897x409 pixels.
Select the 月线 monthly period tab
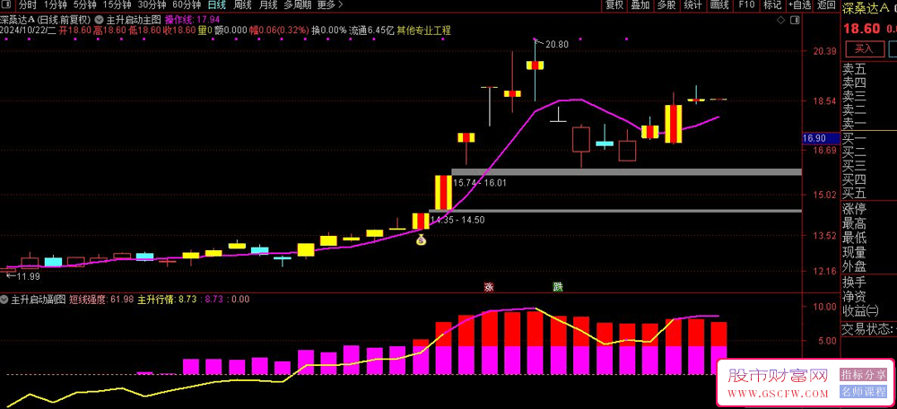268,5
